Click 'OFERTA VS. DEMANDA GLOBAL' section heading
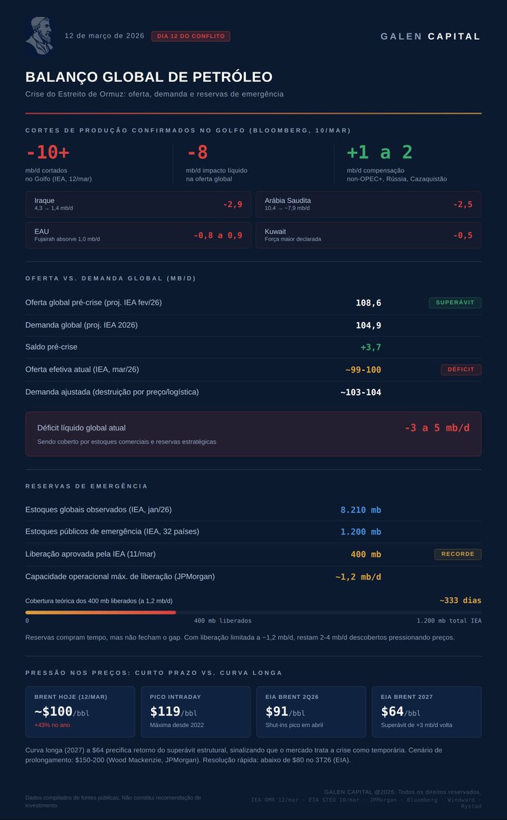507x820 pixels. coord(110,279)
